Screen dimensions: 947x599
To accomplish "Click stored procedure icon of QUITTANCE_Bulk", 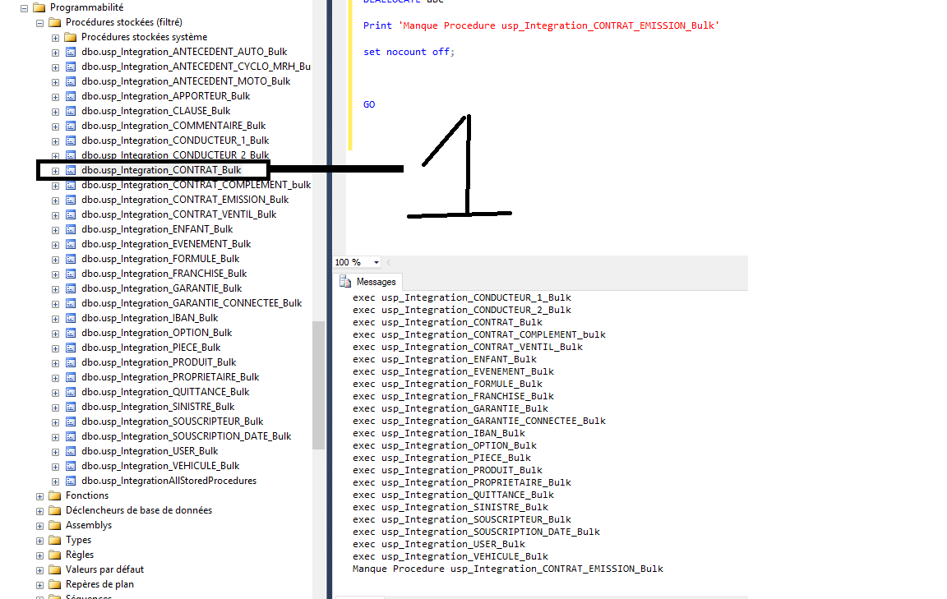I will (71, 392).
